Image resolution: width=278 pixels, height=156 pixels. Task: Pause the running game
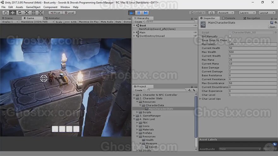[138, 13]
